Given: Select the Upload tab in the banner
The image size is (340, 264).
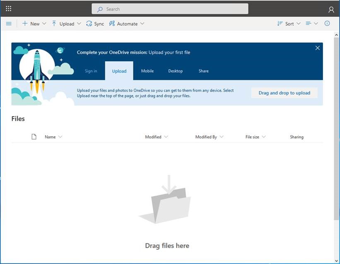Looking at the screenshot, I should click(x=119, y=71).
